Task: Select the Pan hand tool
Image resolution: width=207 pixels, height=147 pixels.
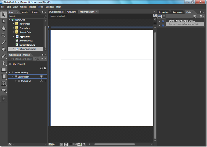Action: coord(4,28)
